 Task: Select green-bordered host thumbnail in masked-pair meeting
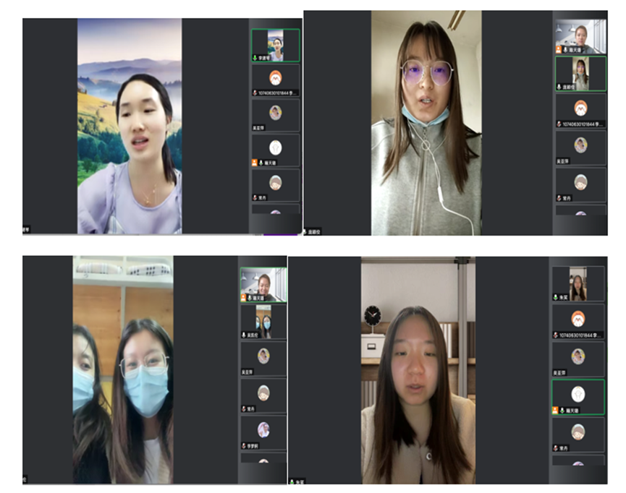(x=263, y=284)
